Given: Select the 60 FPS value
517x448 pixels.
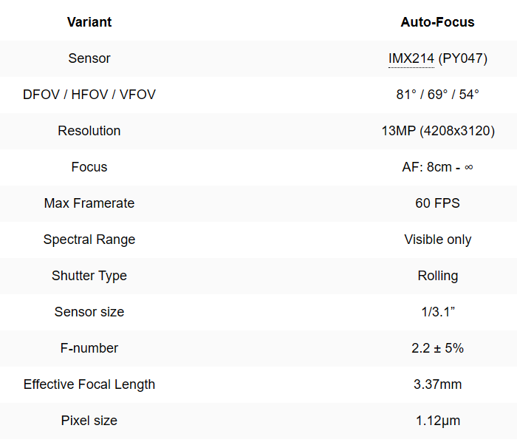Looking at the screenshot, I should click(x=438, y=203).
